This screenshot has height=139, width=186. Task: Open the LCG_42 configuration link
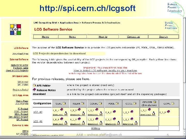38,112
